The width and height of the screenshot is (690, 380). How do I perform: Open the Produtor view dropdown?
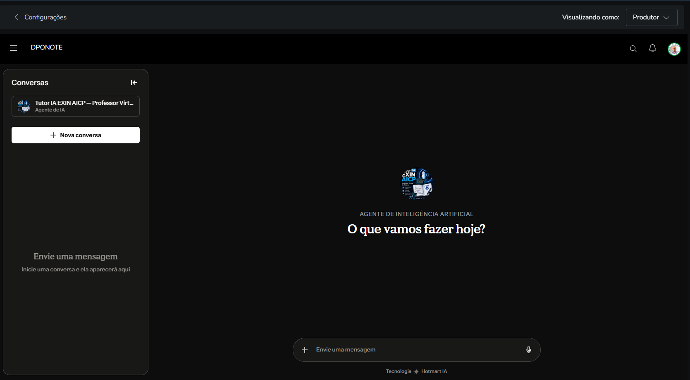click(x=652, y=17)
